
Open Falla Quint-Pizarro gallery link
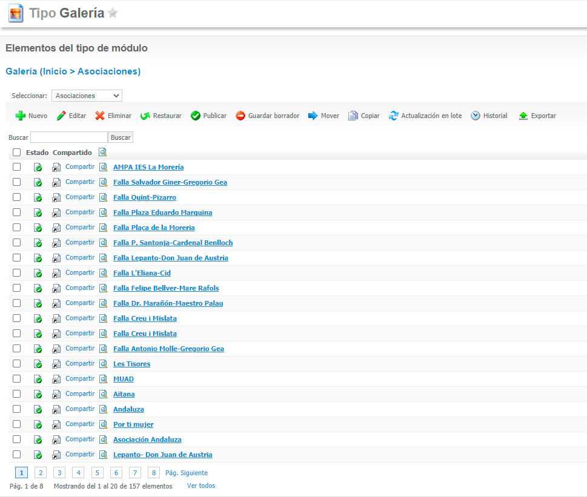click(145, 197)
